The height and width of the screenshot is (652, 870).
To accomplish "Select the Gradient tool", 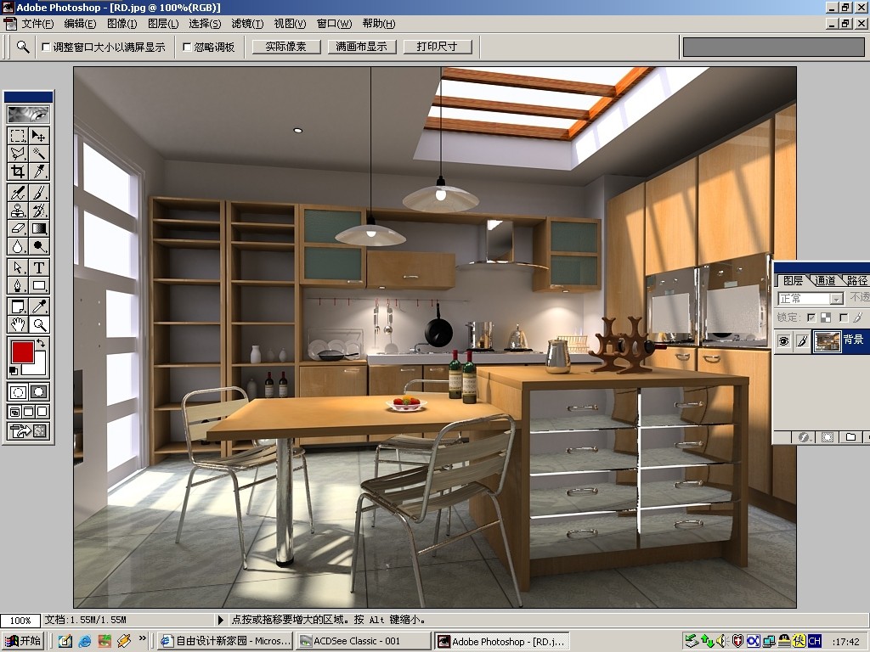I will [39, 228].
